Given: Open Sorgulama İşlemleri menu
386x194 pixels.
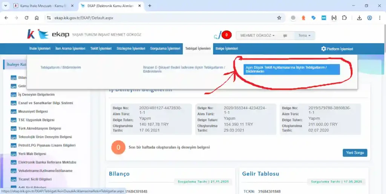Looking at the screenshot, I should [165, 49].
